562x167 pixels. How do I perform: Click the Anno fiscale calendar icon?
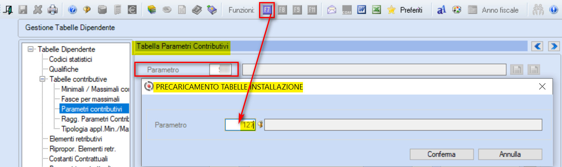tap(472, 10)
